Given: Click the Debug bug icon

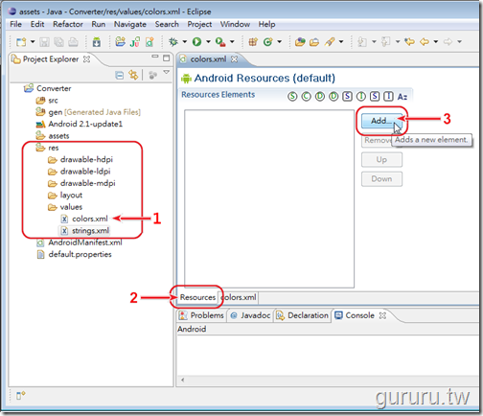Looking at the screenshot, I should click(x=173, y=41).
